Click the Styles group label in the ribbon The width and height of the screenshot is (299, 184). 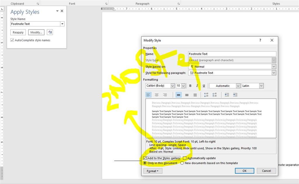click(x=276, y=3)
